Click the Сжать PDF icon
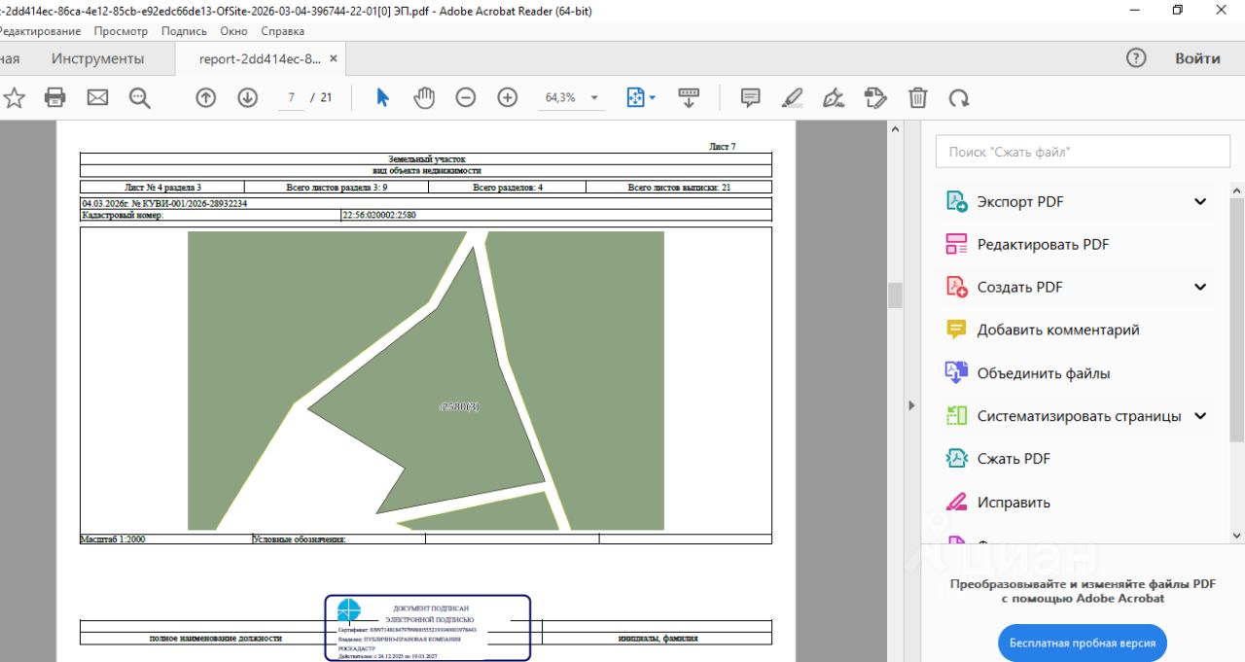Screen dimensions: 1245x662 pyautogui.click(x=956, y=459)
